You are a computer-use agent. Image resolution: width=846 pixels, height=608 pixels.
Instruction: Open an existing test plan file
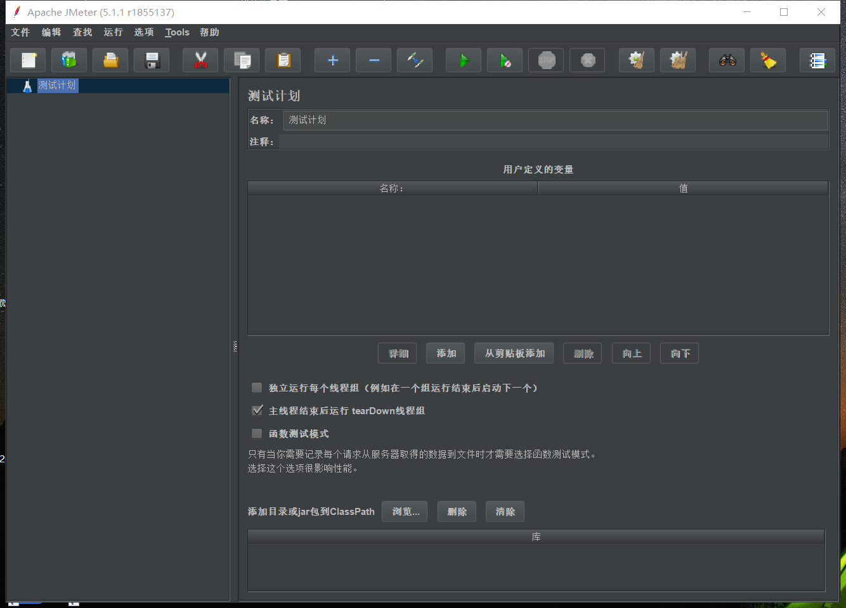(110, 60)
